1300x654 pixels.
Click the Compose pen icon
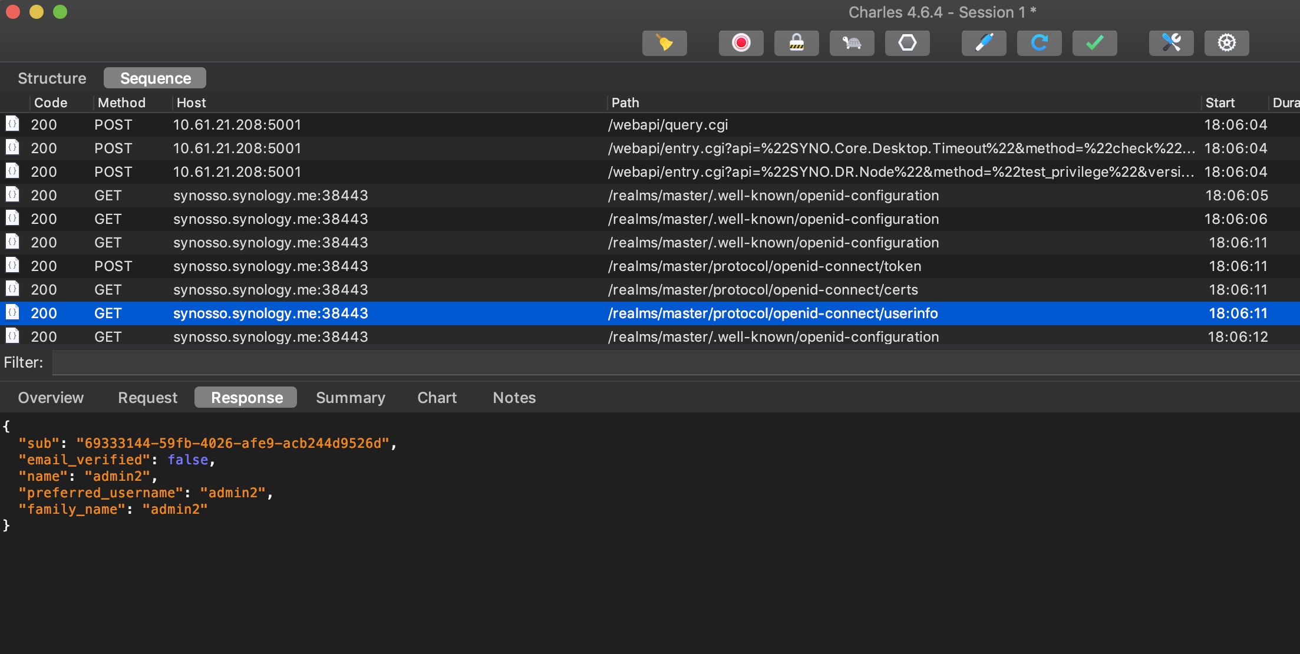coord(984,43)
